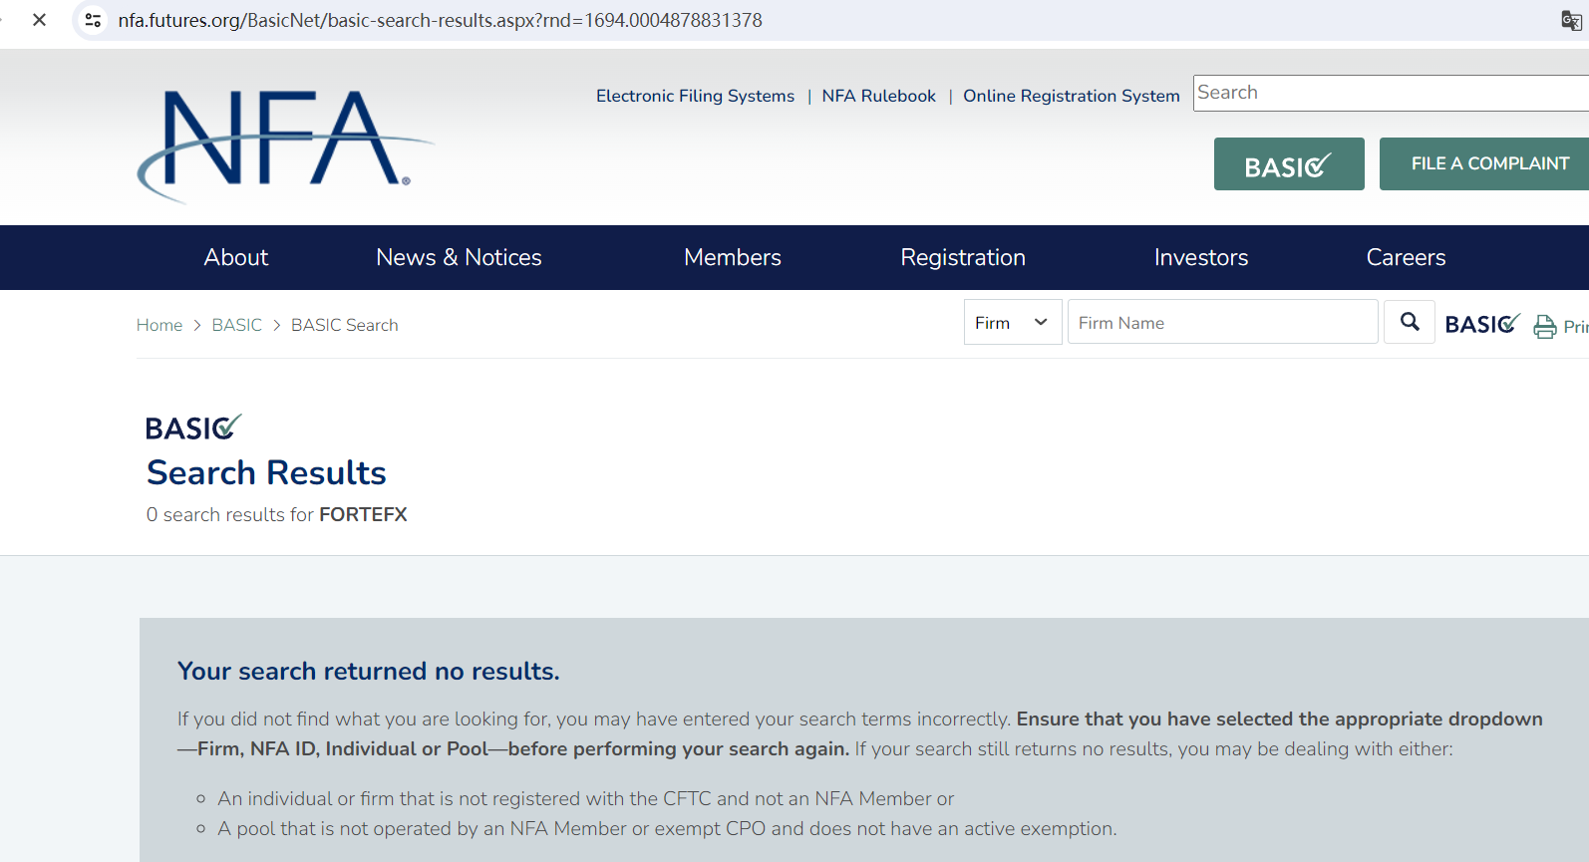Click the green BASIC button
Image resolution: width=1589 pixels, height=862 pixels.
click(1289, 163)
